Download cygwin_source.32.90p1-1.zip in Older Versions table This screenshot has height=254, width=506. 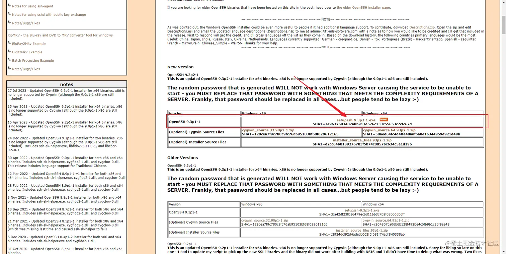(x=265, y=220)
